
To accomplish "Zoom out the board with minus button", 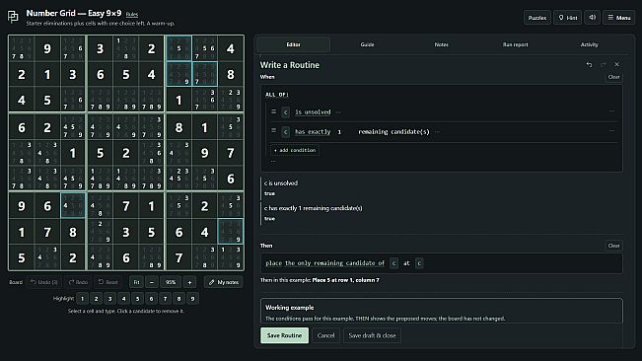I will 152,282.
